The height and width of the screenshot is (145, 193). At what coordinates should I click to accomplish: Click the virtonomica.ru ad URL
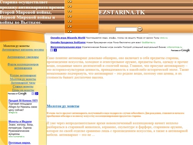[x=174, y=47]
